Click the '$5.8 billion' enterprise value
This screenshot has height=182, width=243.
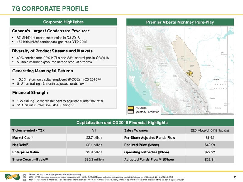click(94, 152)
